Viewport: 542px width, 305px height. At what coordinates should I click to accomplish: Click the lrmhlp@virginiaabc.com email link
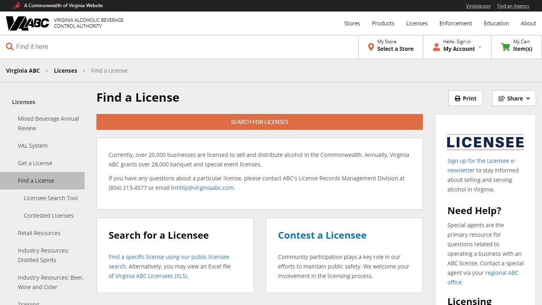pos(202,188)
